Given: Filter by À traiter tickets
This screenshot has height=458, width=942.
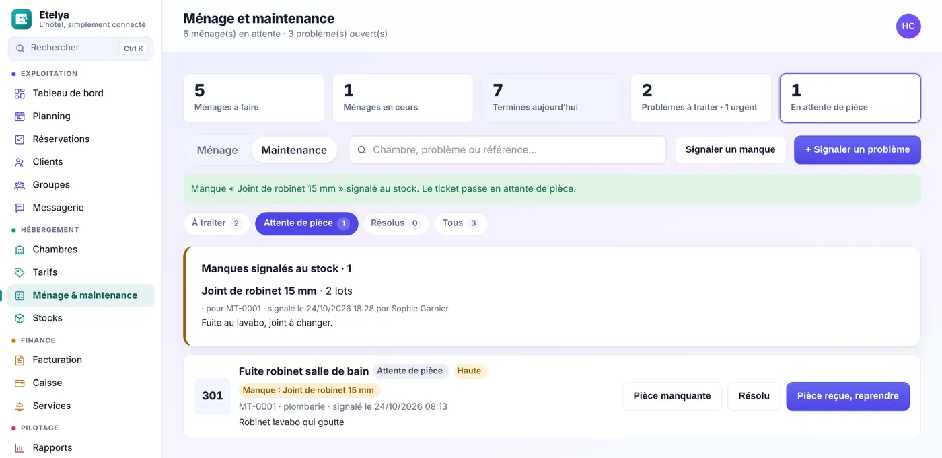Looking at the screenshot, I should click(x=217, y=223).
